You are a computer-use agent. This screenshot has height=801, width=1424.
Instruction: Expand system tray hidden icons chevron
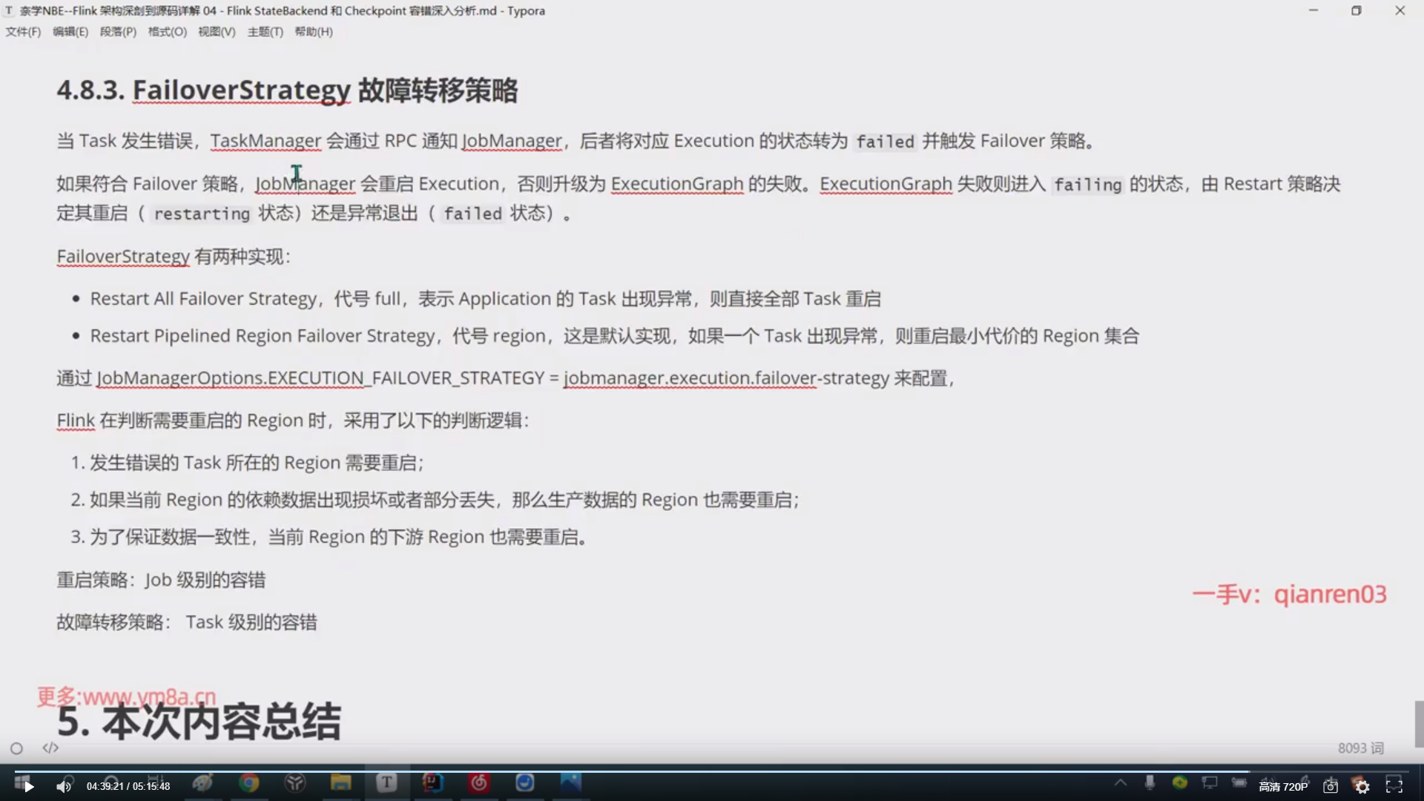coord(1121,782)
